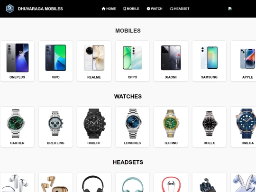Click the DHUVARAGA MOBILES brand title
The width and height of the screenshot is (256, 192).
[40, 9]
